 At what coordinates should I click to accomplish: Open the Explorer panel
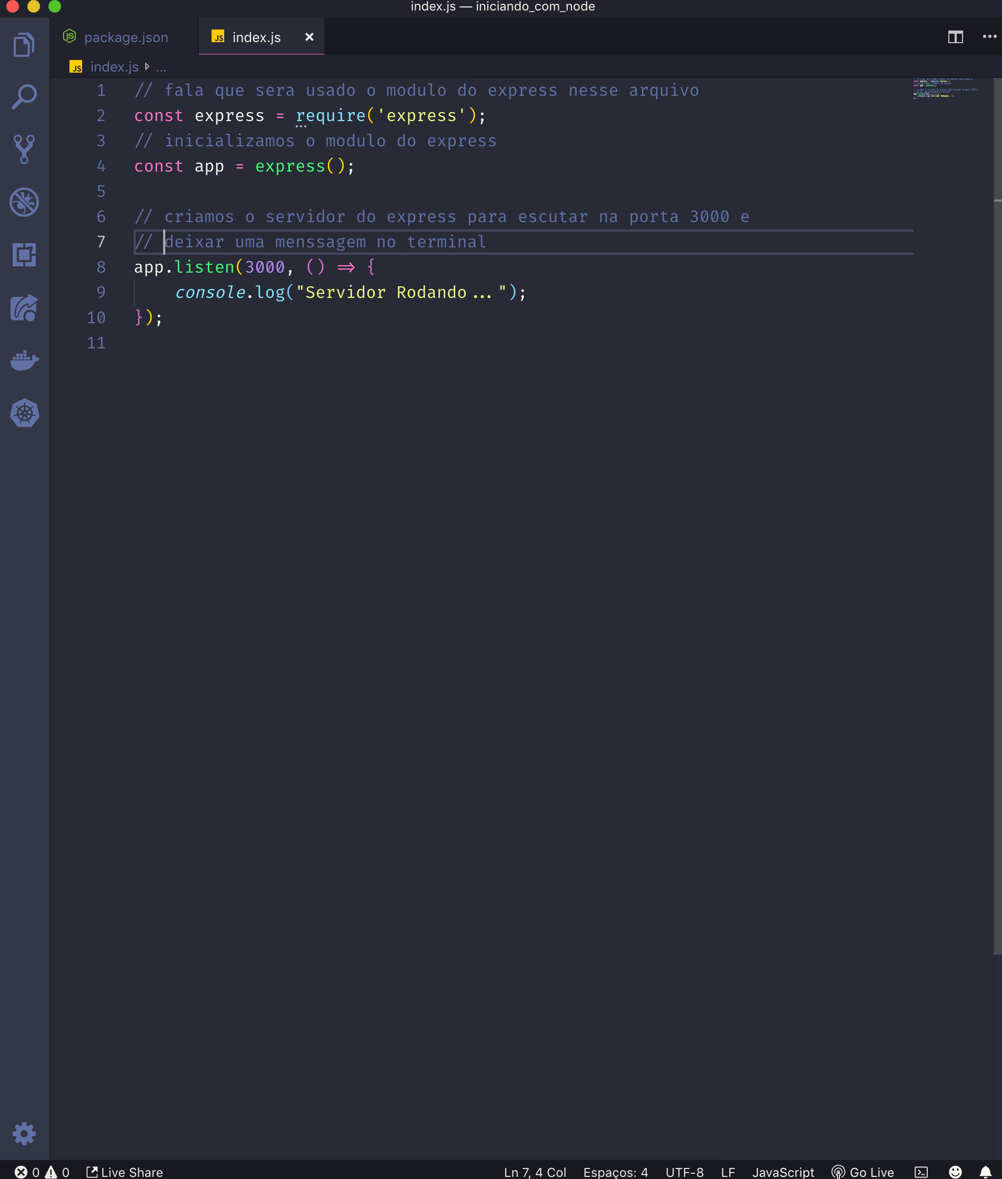[24, 44]
